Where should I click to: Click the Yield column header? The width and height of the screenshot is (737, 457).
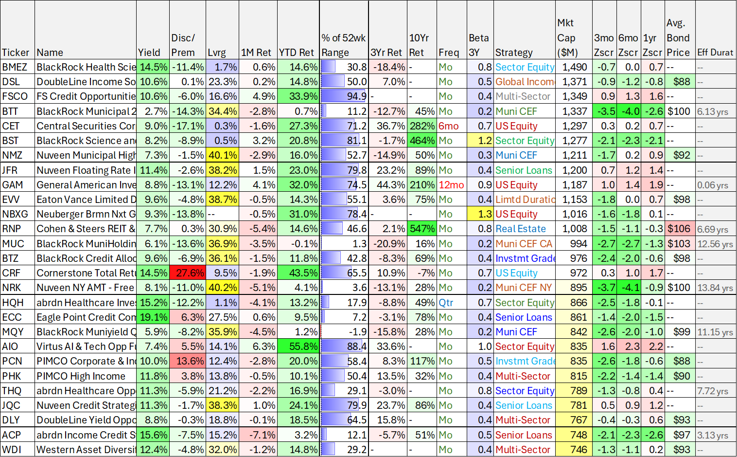coord(153,30)
